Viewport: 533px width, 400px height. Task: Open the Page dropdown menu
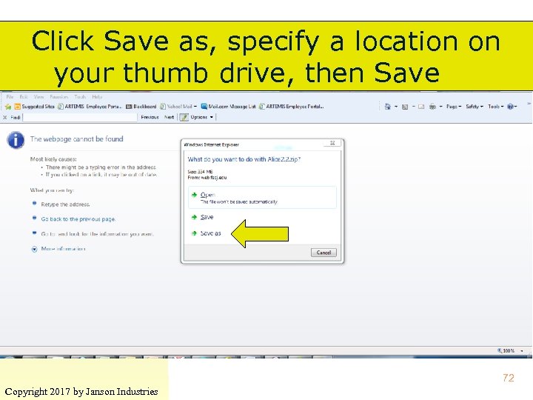[x=454, y=107]
